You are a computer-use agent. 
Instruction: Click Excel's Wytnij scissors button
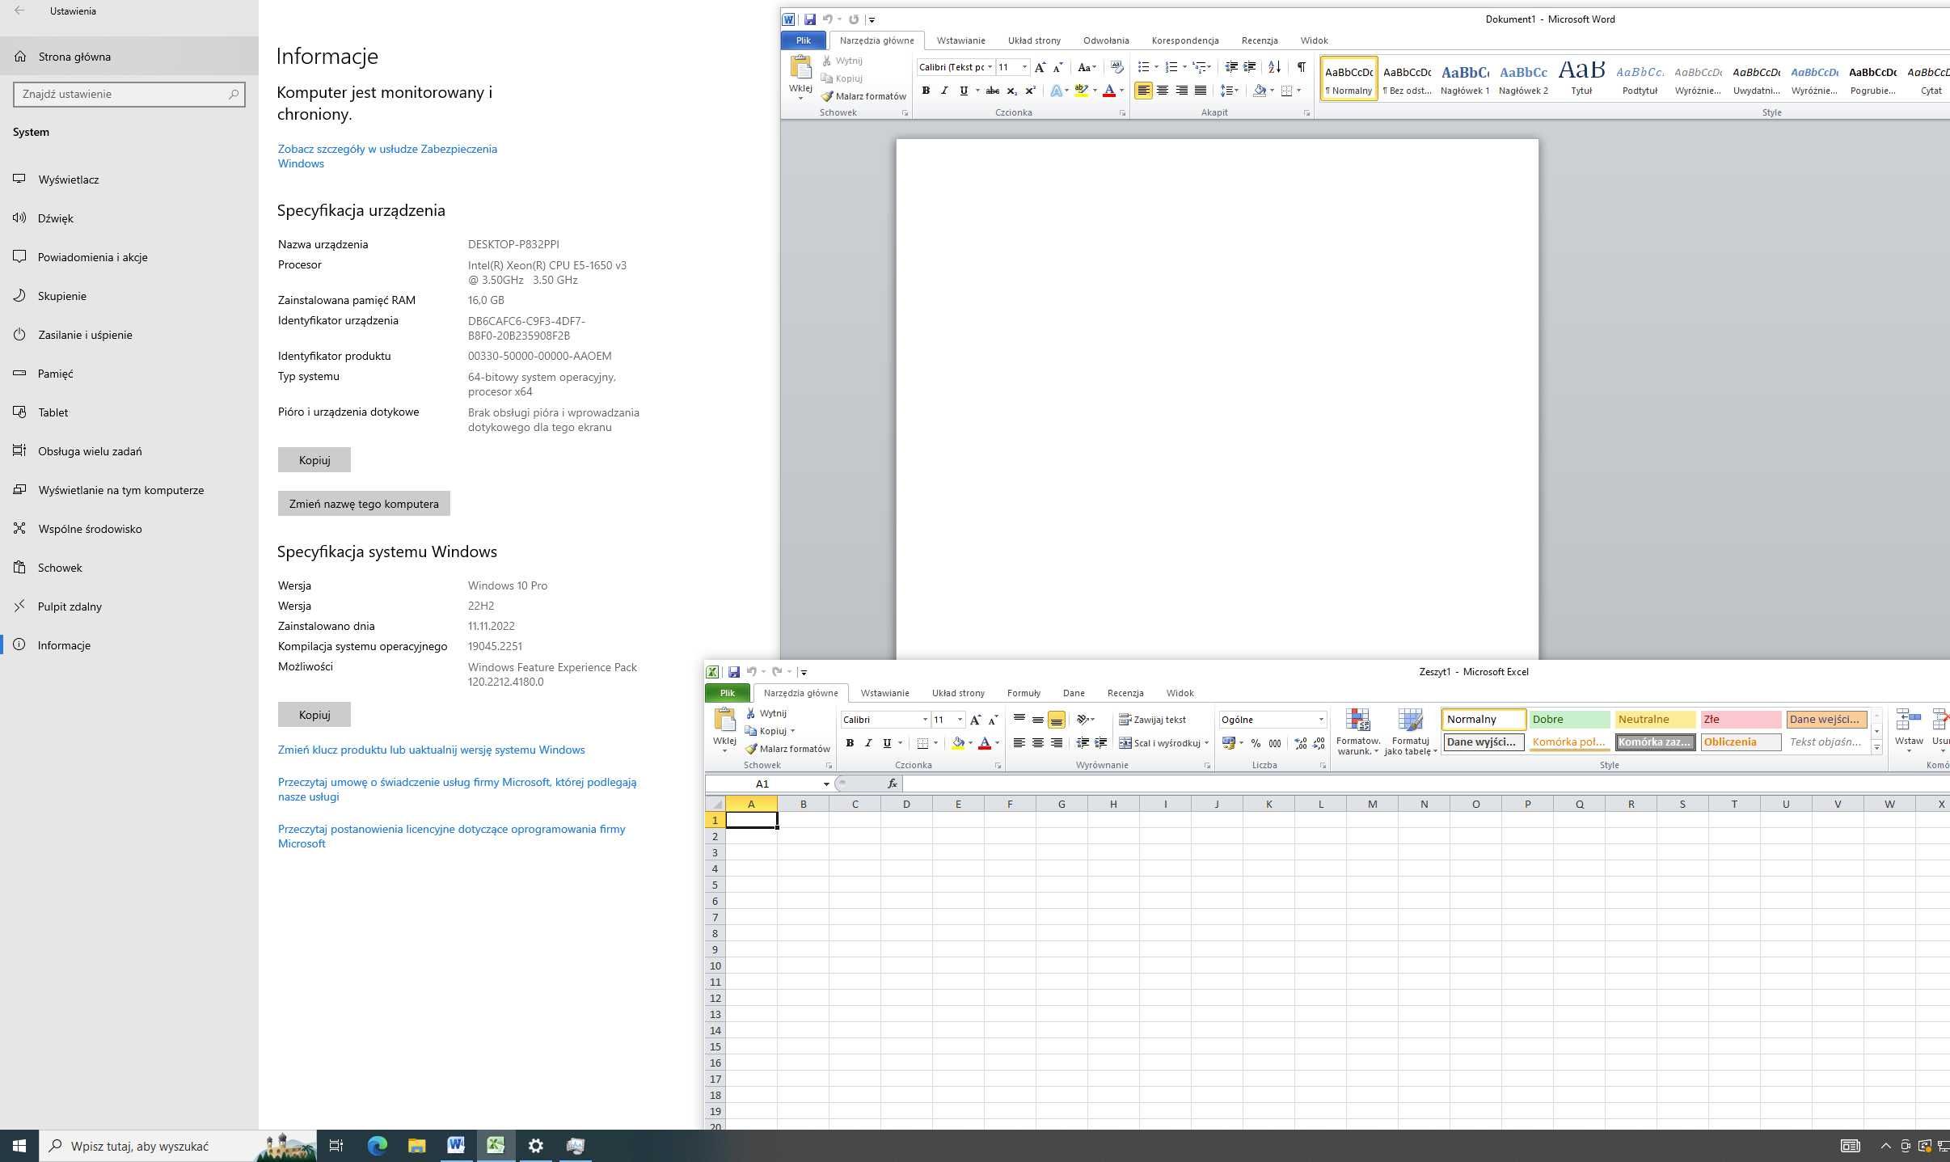click(766, 713)
